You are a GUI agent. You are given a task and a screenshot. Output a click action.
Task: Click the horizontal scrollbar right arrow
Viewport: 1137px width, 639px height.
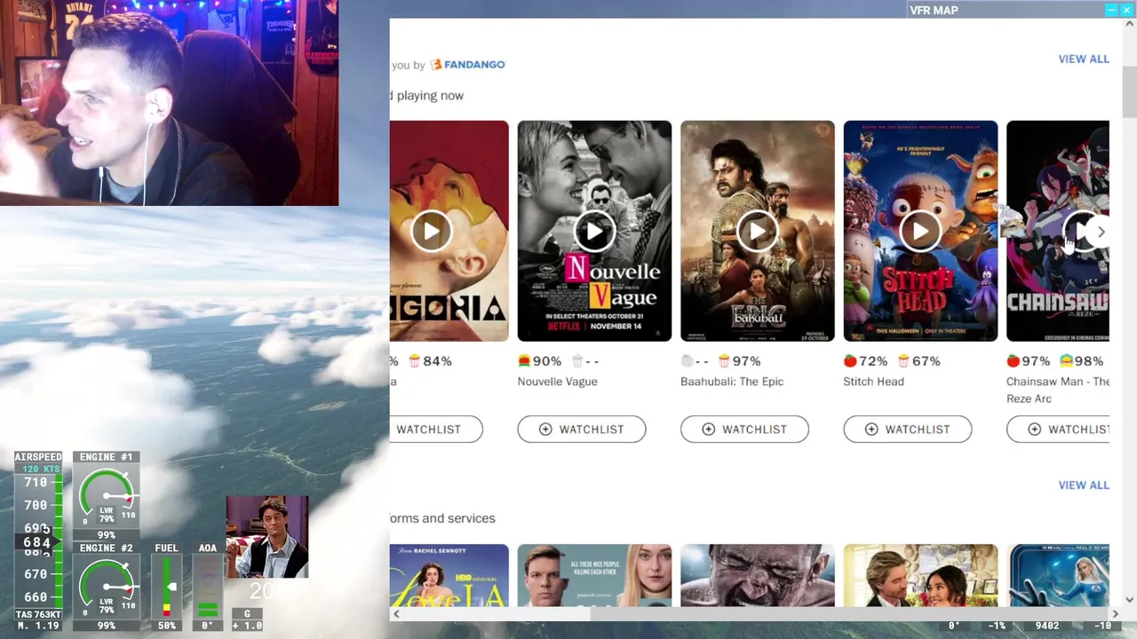[x=1115, y=614]
